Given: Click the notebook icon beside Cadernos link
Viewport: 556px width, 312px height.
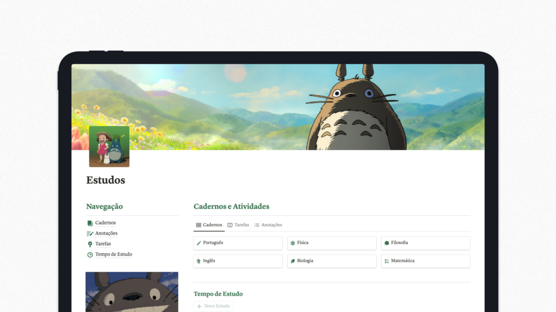Looking at the screenshot, I should pyautogui.click(x=90, y=223).
